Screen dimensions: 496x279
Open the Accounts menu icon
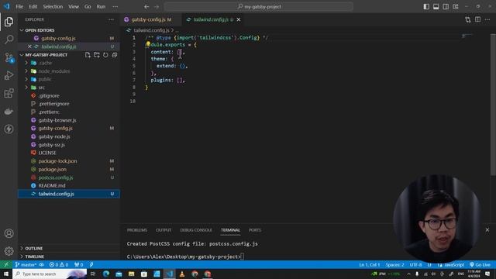click(x=9, y=233)
